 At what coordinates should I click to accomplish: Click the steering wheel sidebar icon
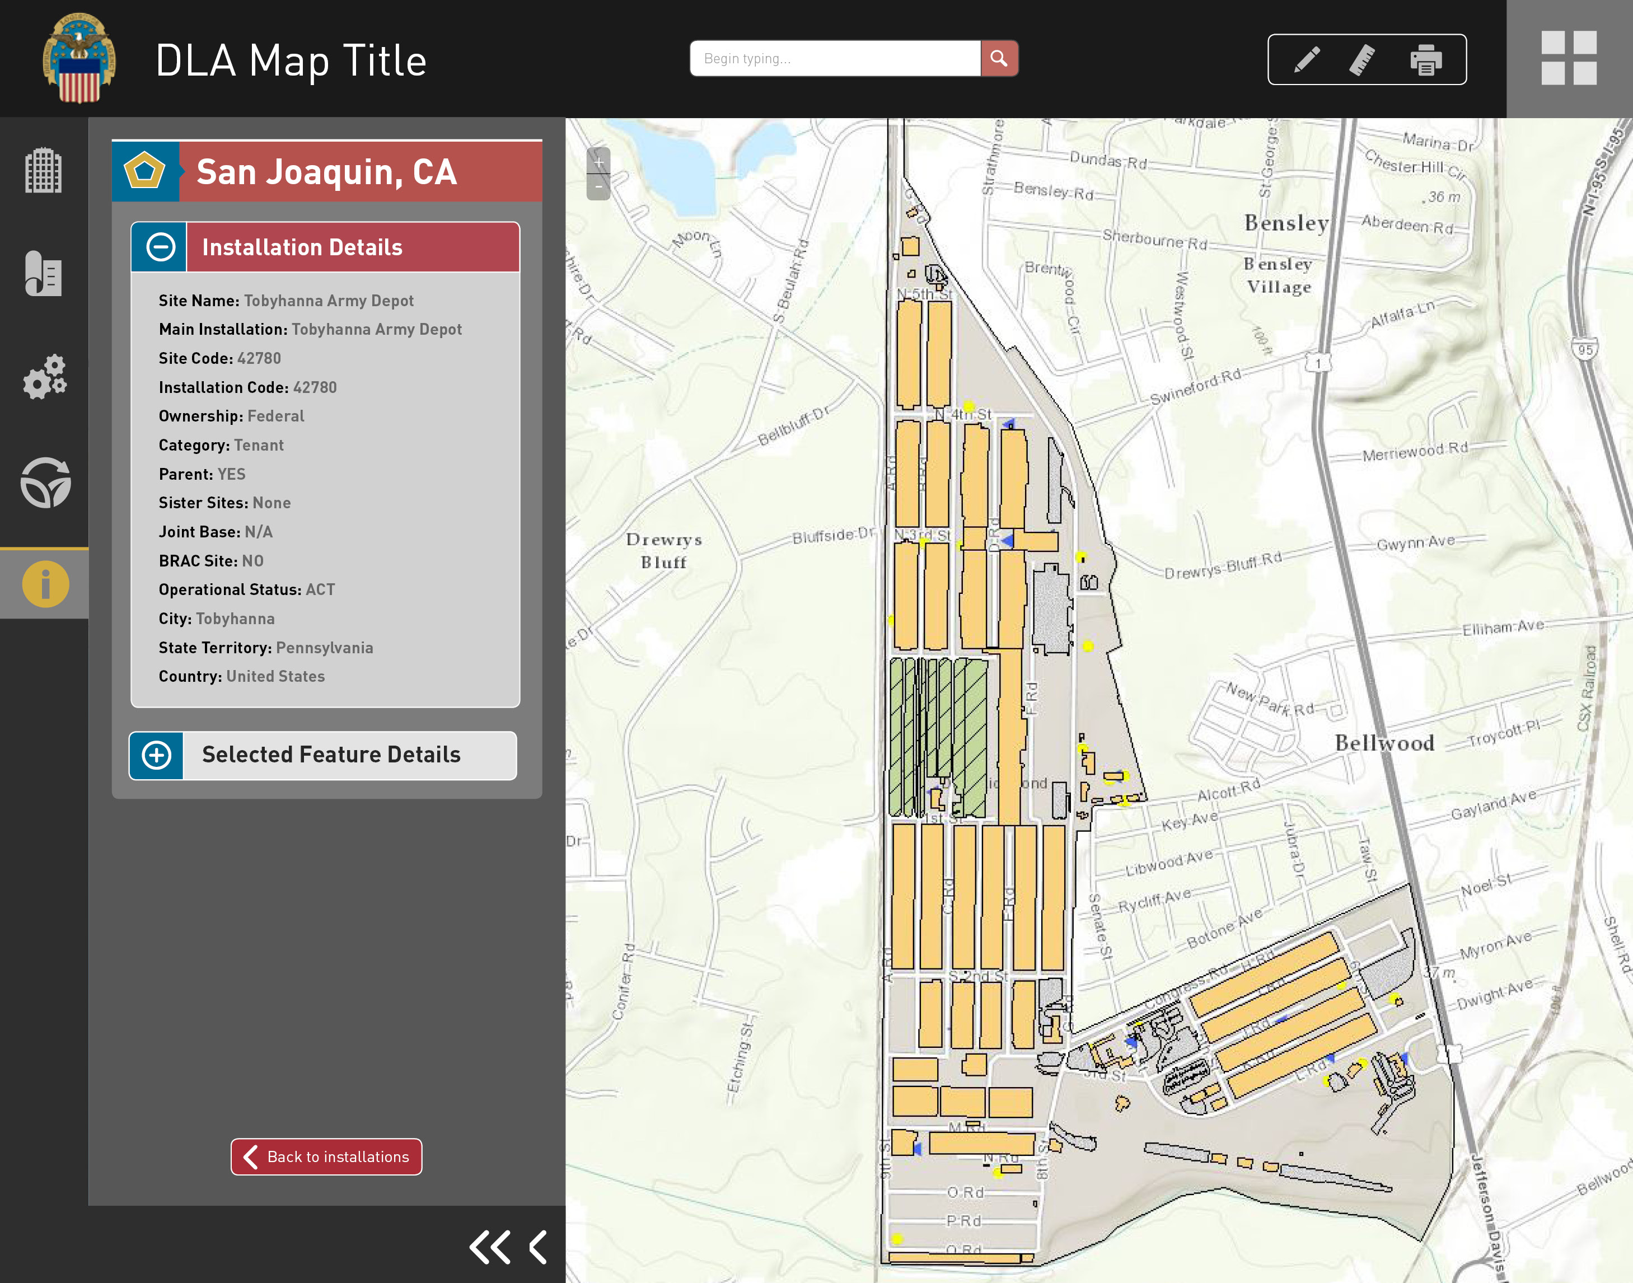coord(45,483)
